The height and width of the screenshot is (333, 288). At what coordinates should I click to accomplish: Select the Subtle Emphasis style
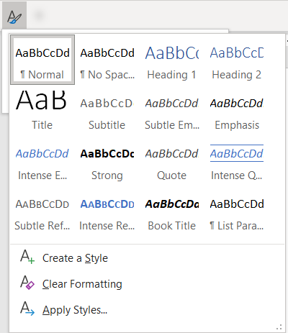tap(172, 110)
